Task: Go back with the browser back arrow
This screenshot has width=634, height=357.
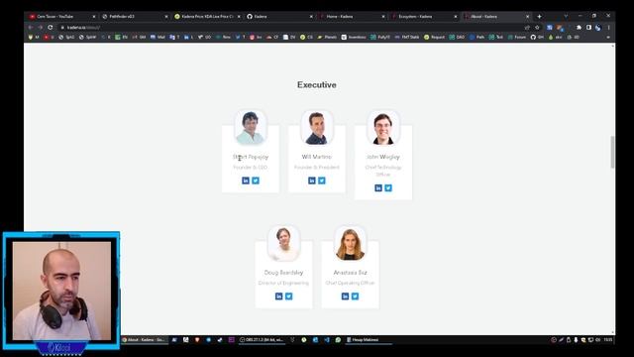Action: [x=31, y=27]
